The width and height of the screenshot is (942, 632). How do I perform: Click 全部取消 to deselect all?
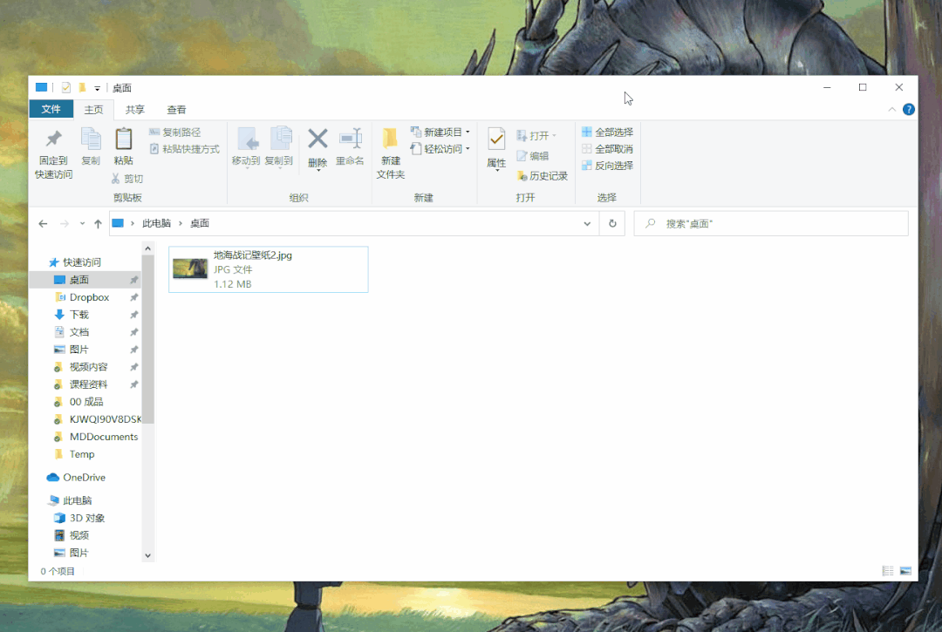pyautogui.click(x=607, y=149)
